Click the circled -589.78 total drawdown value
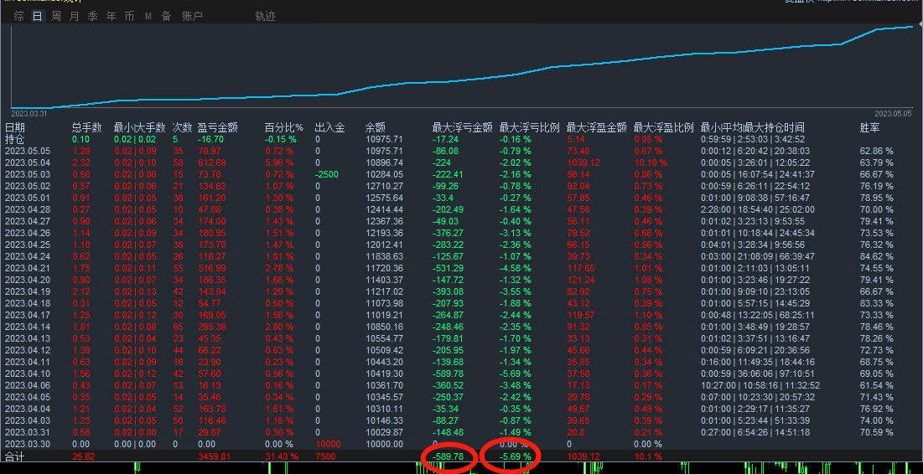 coord(448,456)
